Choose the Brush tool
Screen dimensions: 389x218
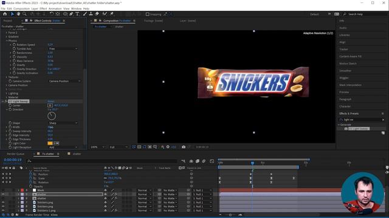tap(85, 14)
